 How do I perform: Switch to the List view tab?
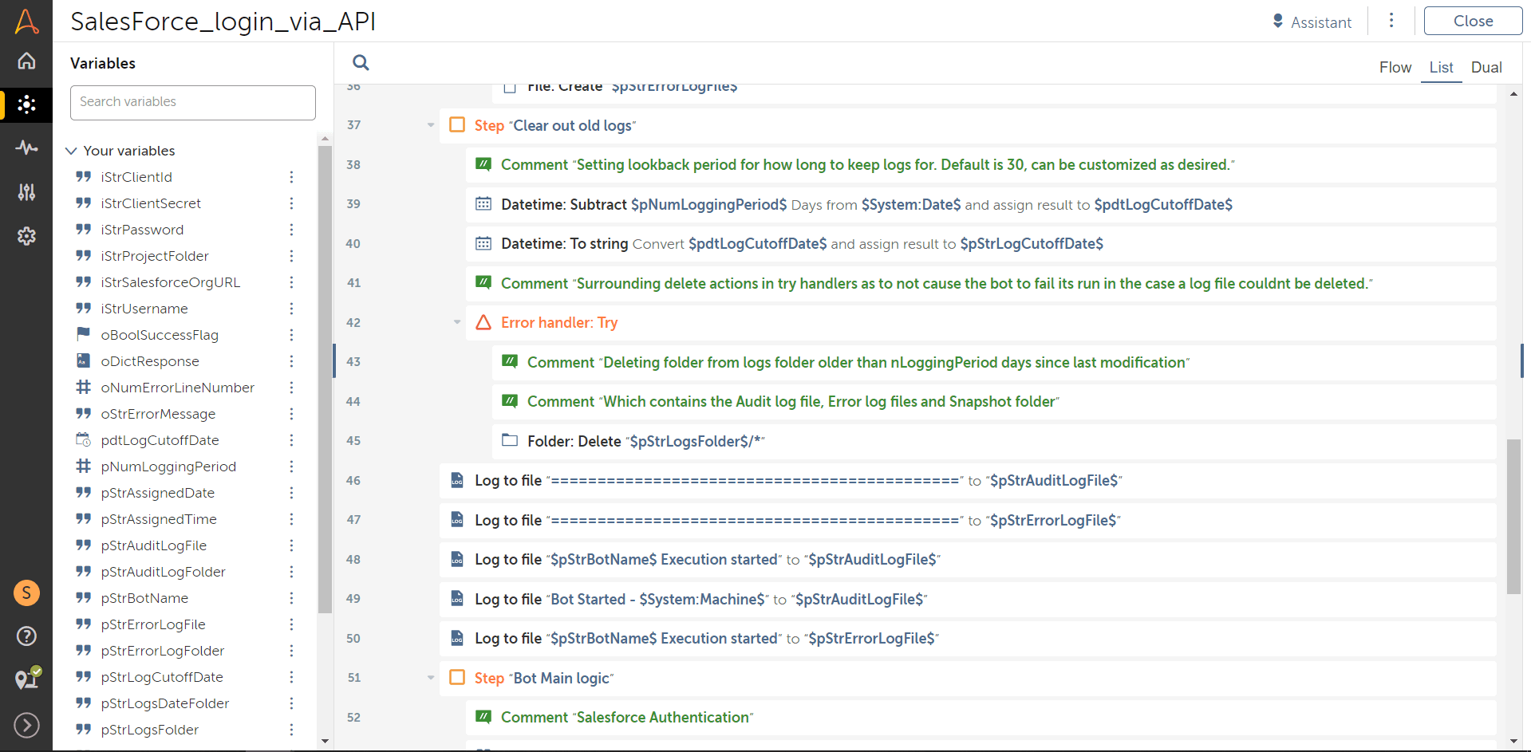(1441, 68)
